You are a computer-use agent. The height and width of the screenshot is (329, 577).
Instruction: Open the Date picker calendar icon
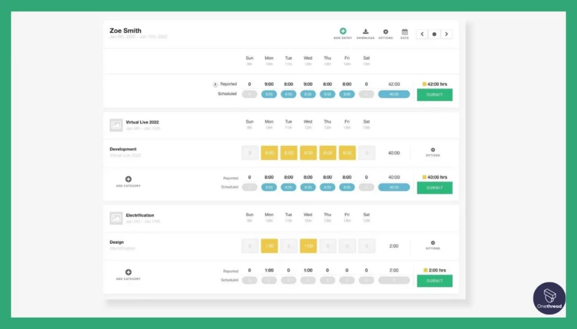point(405,30)
